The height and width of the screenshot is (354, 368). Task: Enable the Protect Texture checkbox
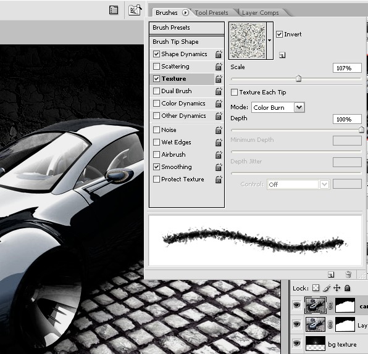[x=157, y=179]
